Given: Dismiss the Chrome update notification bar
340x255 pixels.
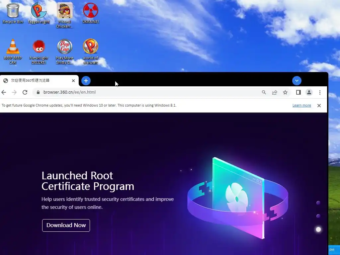Looking at the screenshot, I should pyautogui.click(x=319, y=106).
